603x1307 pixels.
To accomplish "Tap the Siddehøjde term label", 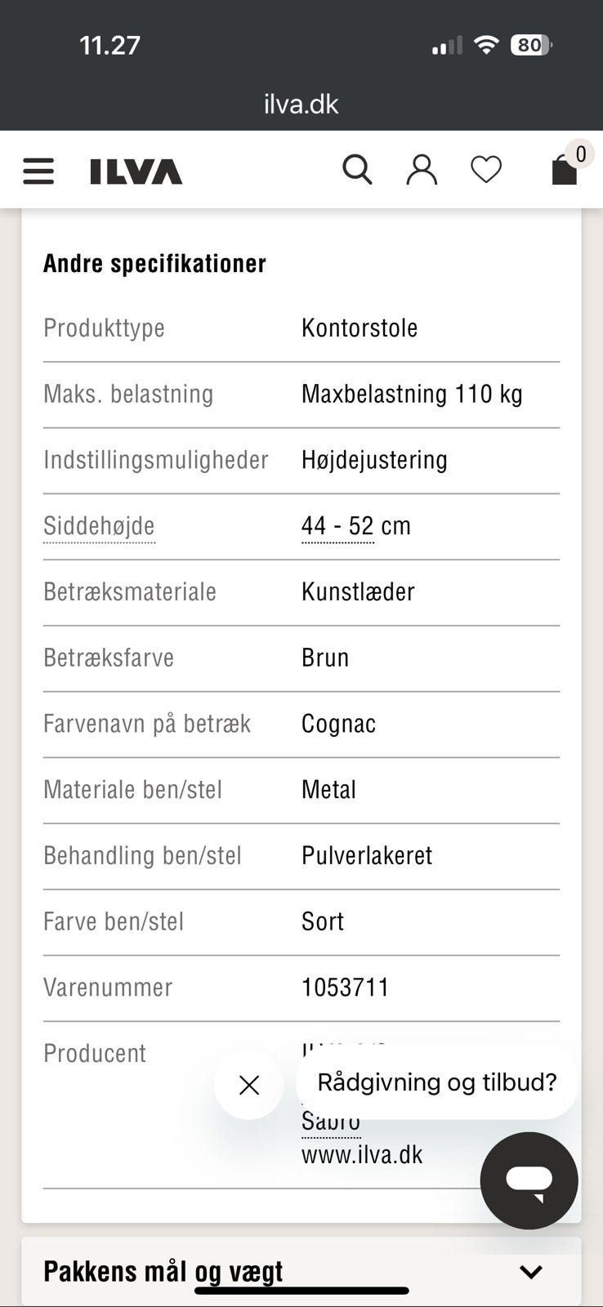I will click(x=99, y=526).
